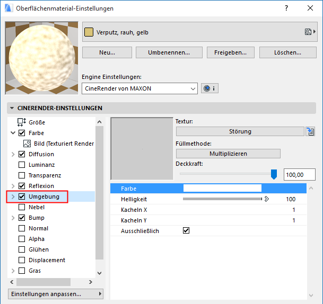Enable the Normal channel checkbox

22,228
